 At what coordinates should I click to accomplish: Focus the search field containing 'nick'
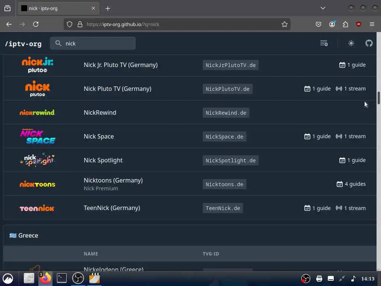(93, 43)
